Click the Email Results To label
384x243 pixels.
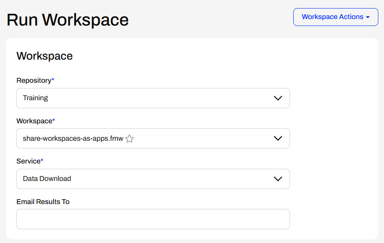click(43, 202)
